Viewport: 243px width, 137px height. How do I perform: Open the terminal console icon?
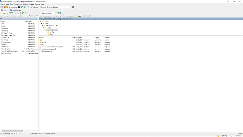(x=19, y=7)
